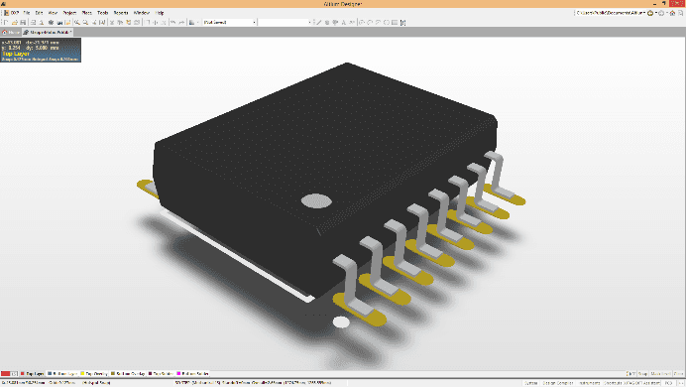Image resolution: width=686 pixels, height=387 pixels.
Task: Open the empty second toolbar combo box
Action: [285, 22]
